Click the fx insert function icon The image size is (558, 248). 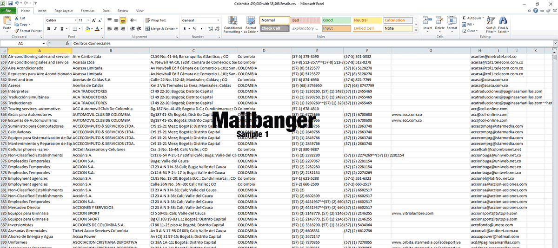(67, 43)
